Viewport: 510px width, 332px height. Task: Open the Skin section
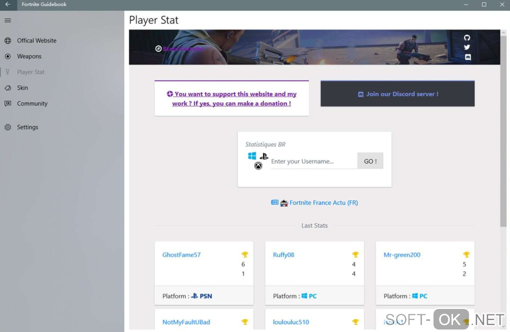22,88
